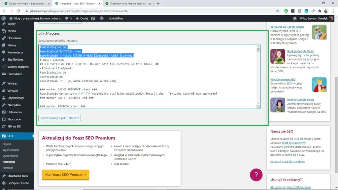Click Strony pages icon in sidebar
Image resolution: width=338 pixels, height=190 pixels.
point(4,45)
